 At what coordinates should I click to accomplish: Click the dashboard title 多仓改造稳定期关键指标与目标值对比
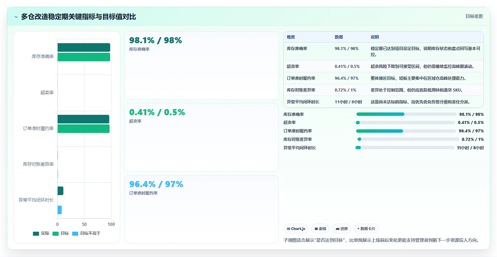[x=78, y=17]
